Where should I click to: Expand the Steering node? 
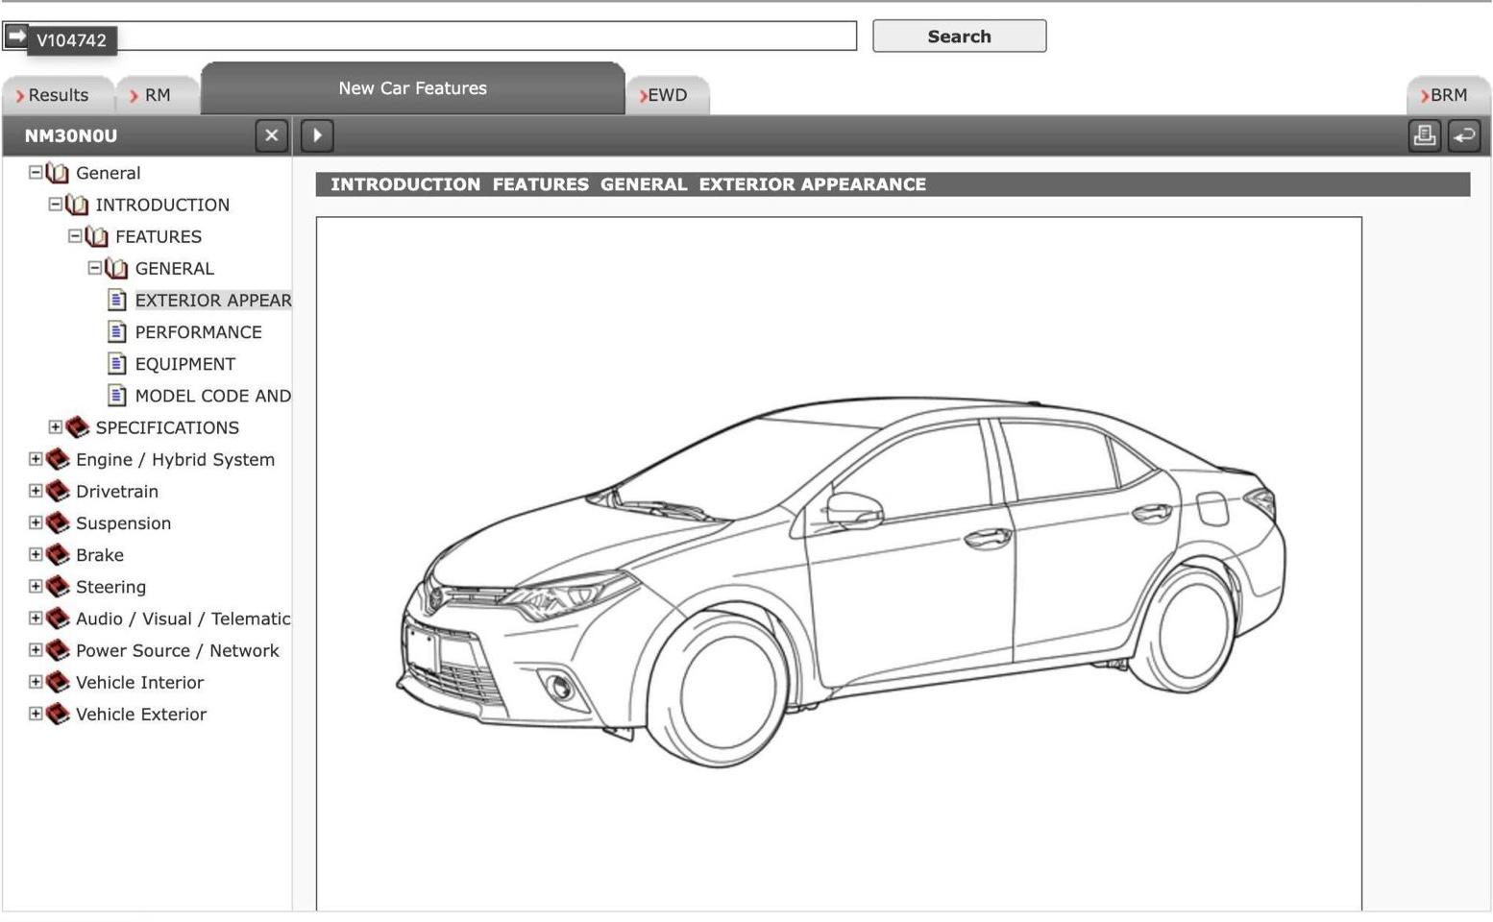pos(36,586)
